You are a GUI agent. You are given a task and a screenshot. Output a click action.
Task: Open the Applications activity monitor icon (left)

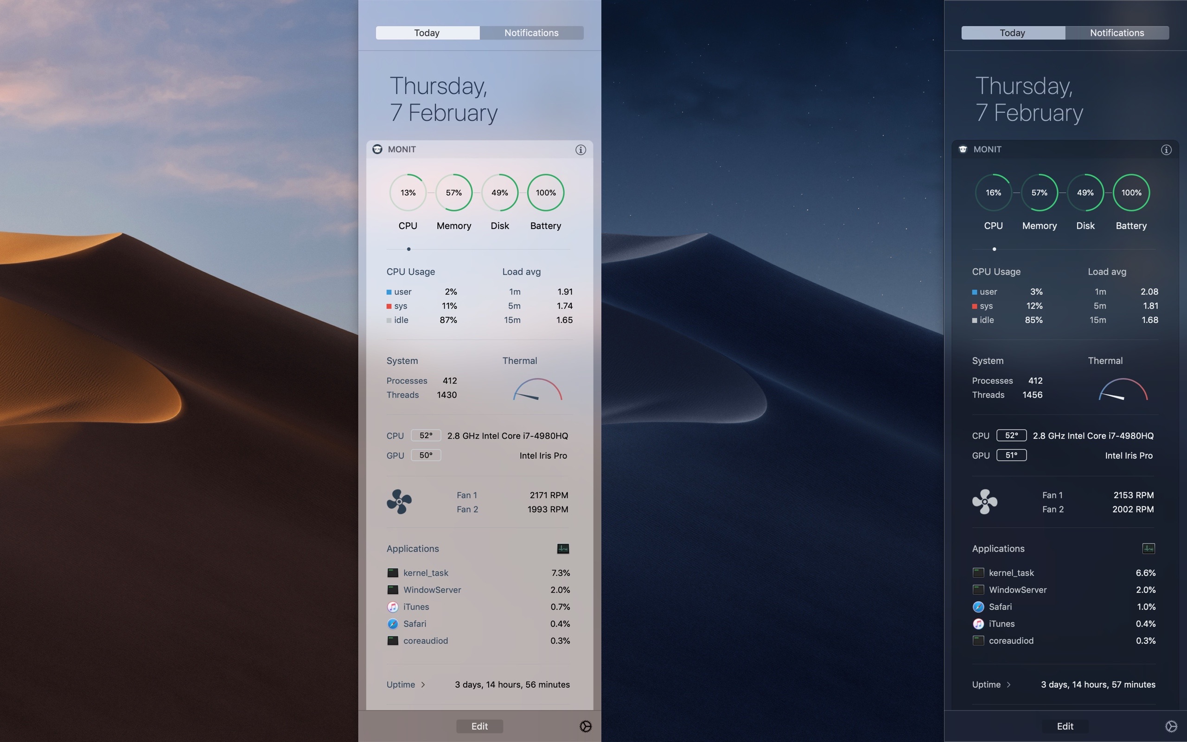(x=563, y=548)
